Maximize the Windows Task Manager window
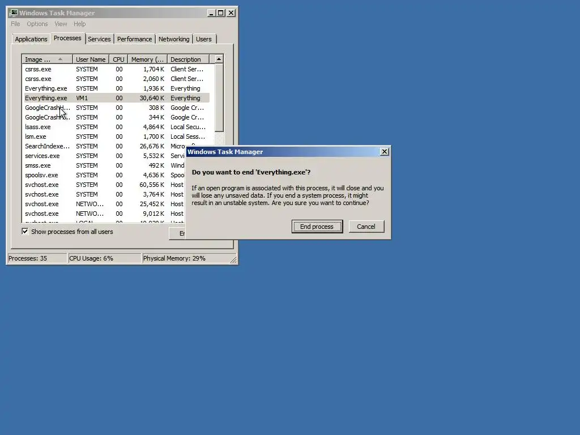The width and height of the screenshot is (580, 435). tap(220, 13)
